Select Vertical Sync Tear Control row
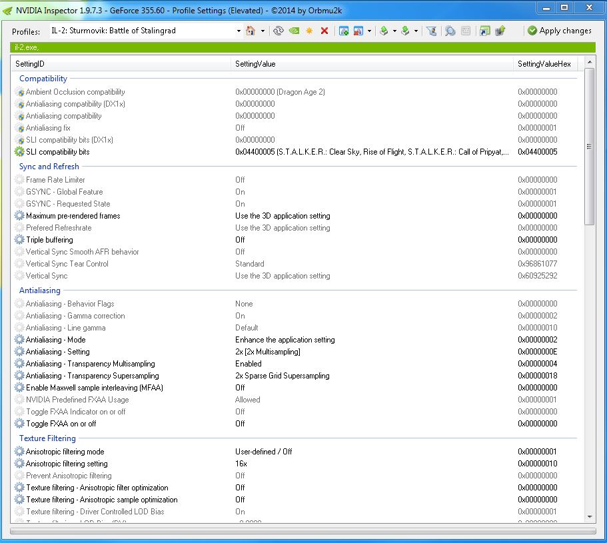This screenshot has width=607, height=543. [296, 264]
